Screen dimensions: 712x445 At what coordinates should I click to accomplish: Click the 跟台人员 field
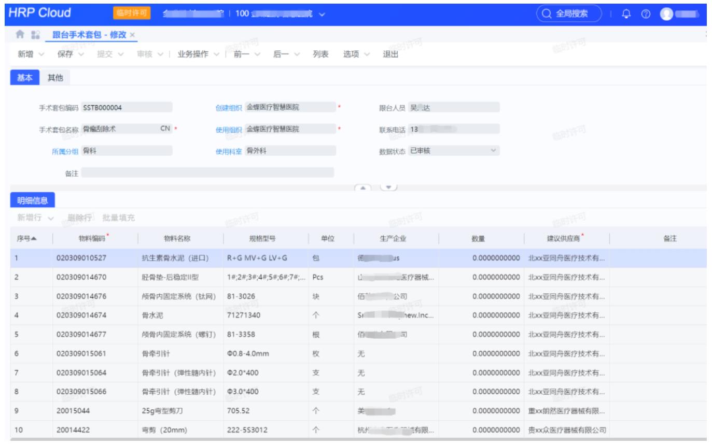454,108
